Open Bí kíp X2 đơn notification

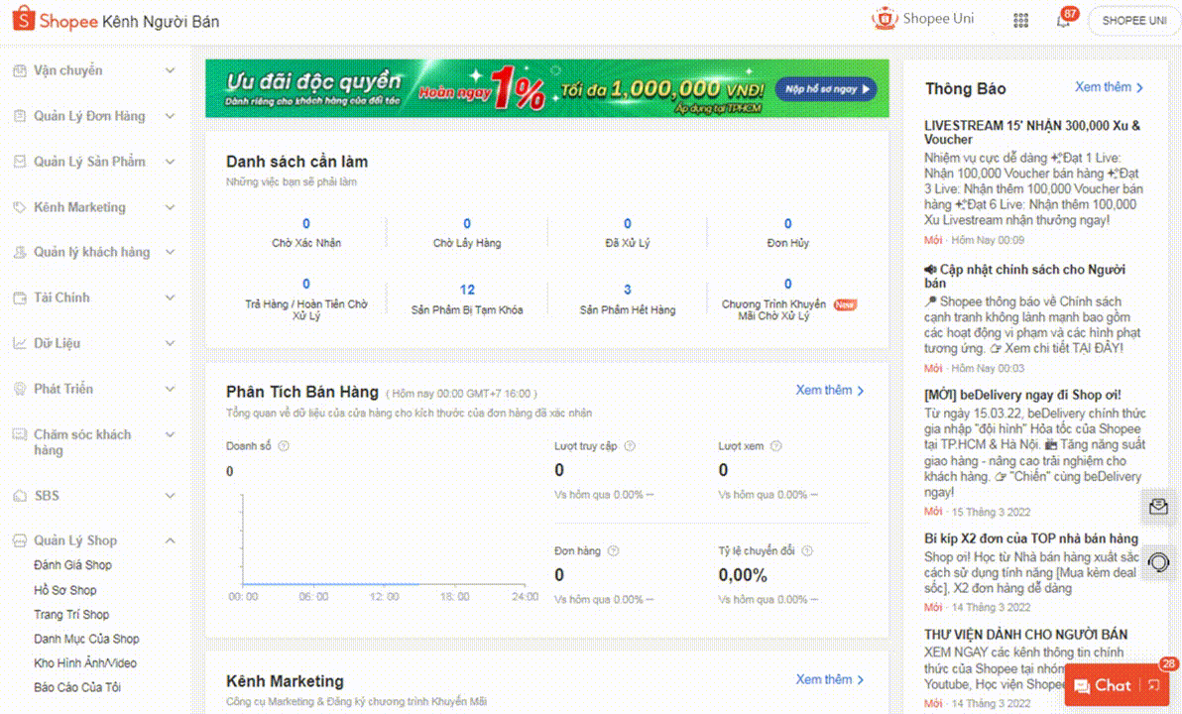1030,538
